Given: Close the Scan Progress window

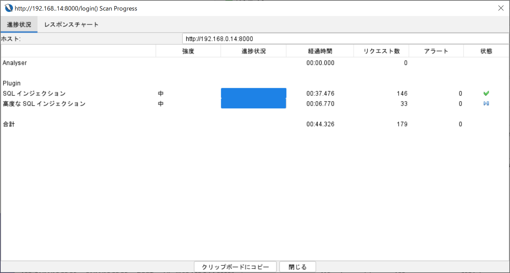Looking at the screenshot, I should 501,8.
